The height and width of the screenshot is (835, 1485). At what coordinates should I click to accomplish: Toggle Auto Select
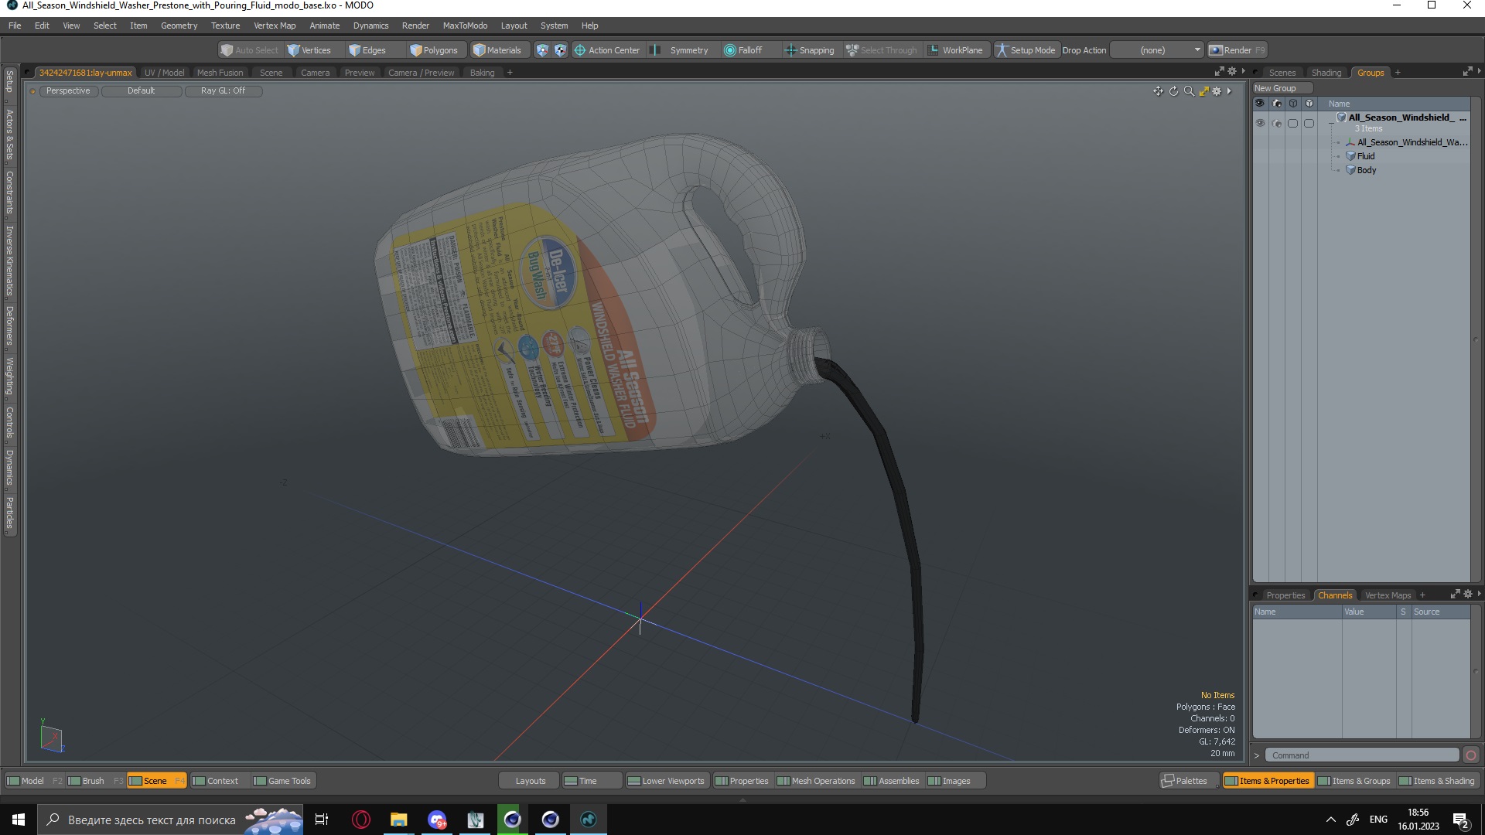(x=249, y=50)
